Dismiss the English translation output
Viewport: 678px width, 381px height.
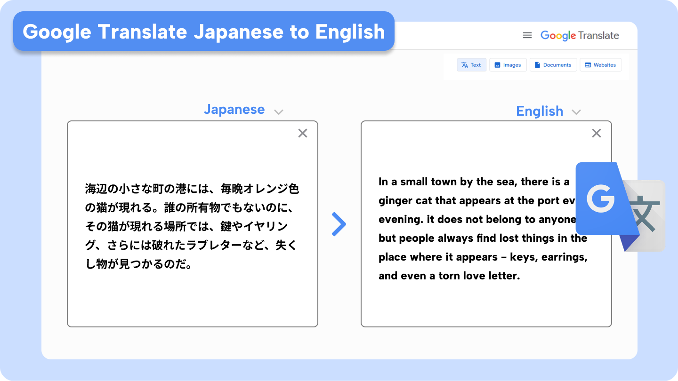(x=597, y=133)
